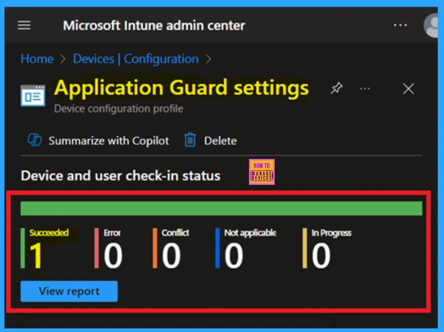Open the user account avatar

point(431,25)
